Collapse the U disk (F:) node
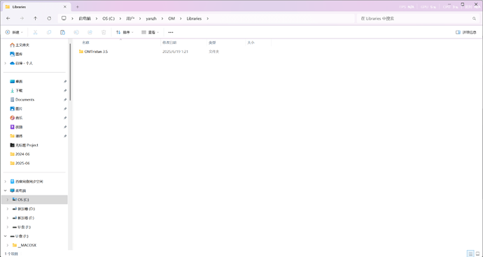 (5, 236)
